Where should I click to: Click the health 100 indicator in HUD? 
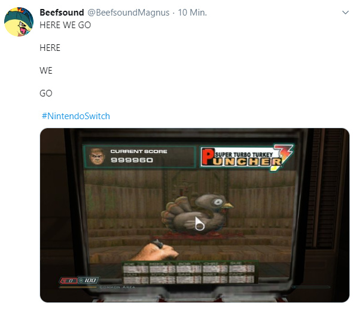point(89,280)
